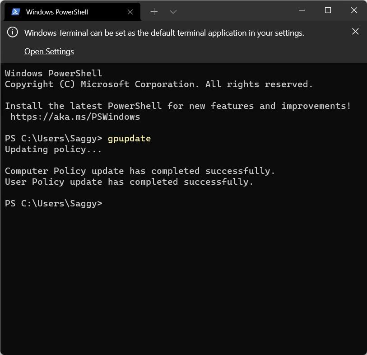This screenshot has height=355, width=367.
Task: Click the PowerShell icon in the tab
Action: (x=16, y=12)
